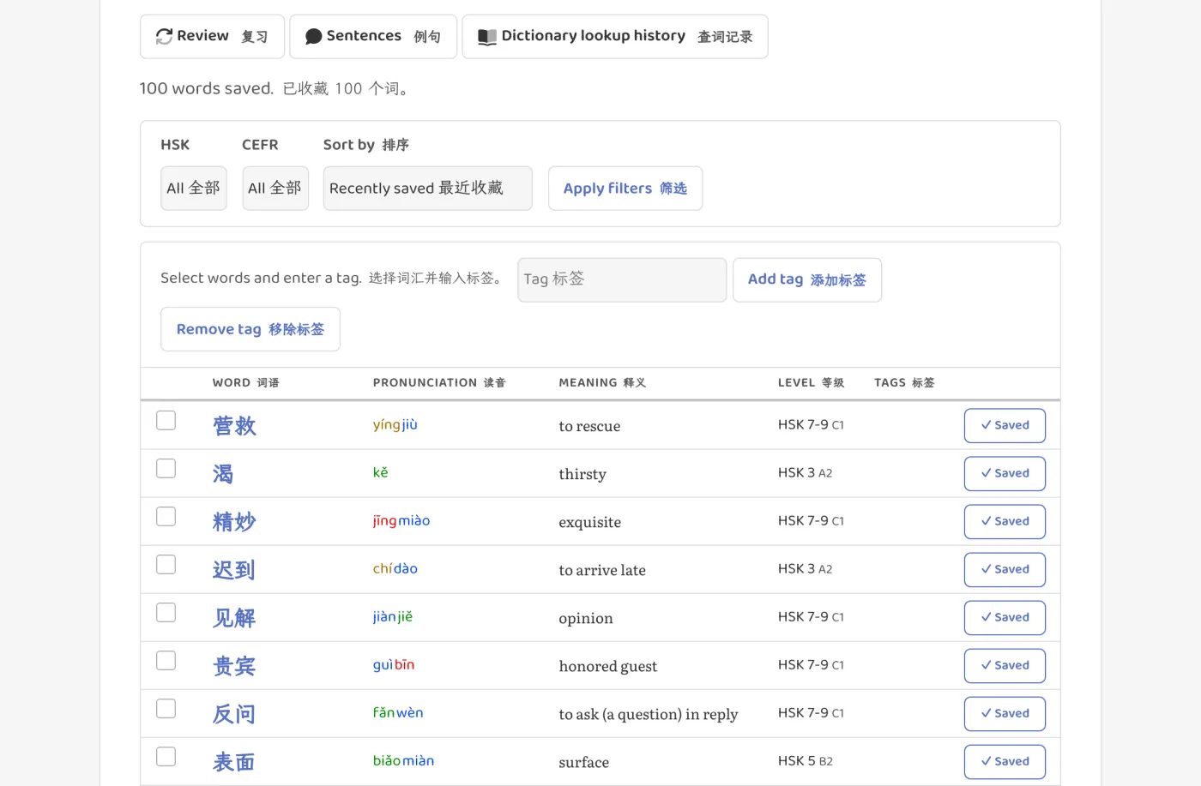Click the level text "HSK 5 B2"
This screenshot has height=786, width=1201.
tap(806, 760)
